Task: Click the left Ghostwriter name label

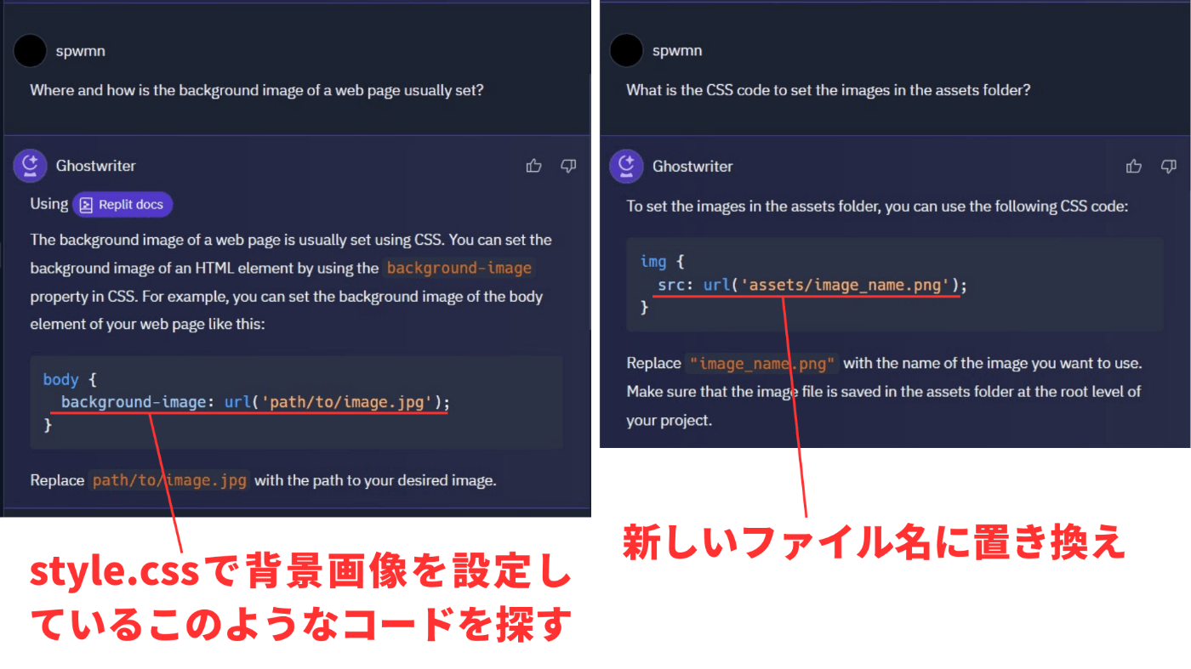Action: click(96, 166)
